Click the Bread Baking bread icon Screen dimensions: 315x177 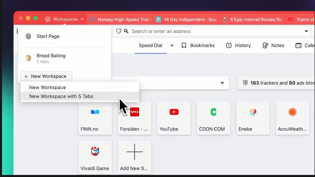pyautogui.click(x=28, y=58)
